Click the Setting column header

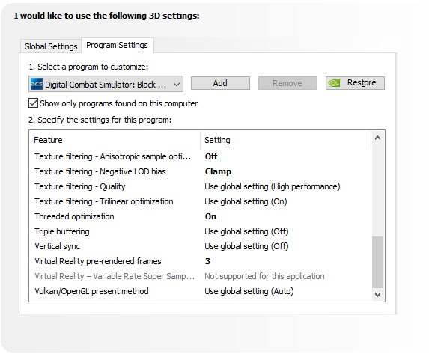pyautogui.click(x=286, y=140)
